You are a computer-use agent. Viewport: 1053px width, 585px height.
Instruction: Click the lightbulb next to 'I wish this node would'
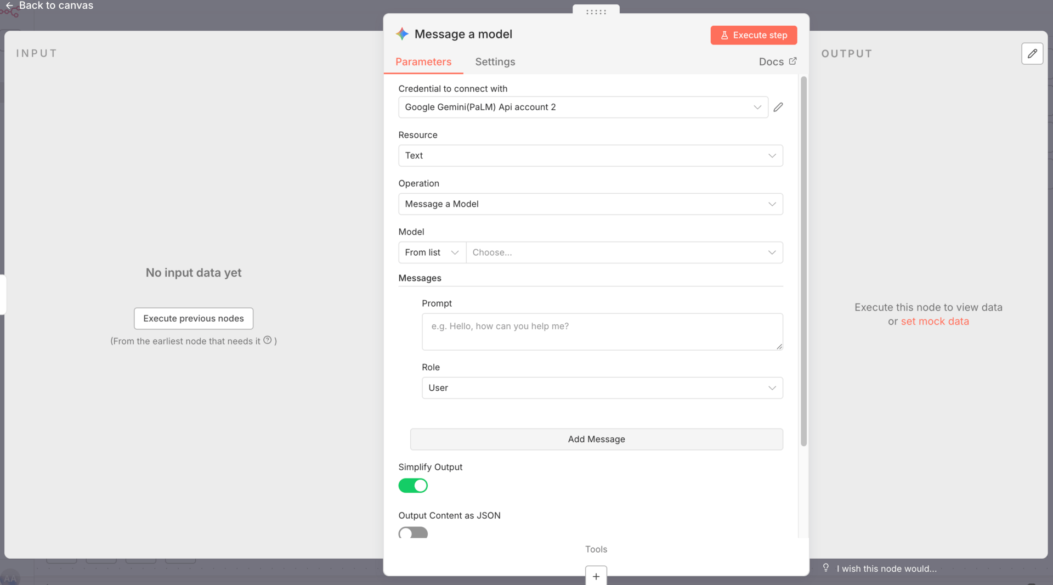pyautogui.click(x=825, y=568)
